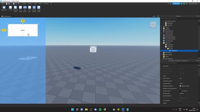
Task: Click the Explorer filter search field
Action: (179, 18)
